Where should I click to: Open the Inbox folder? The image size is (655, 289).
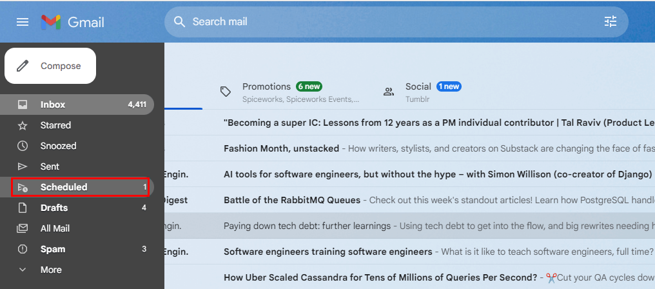[x=53, y=105]
